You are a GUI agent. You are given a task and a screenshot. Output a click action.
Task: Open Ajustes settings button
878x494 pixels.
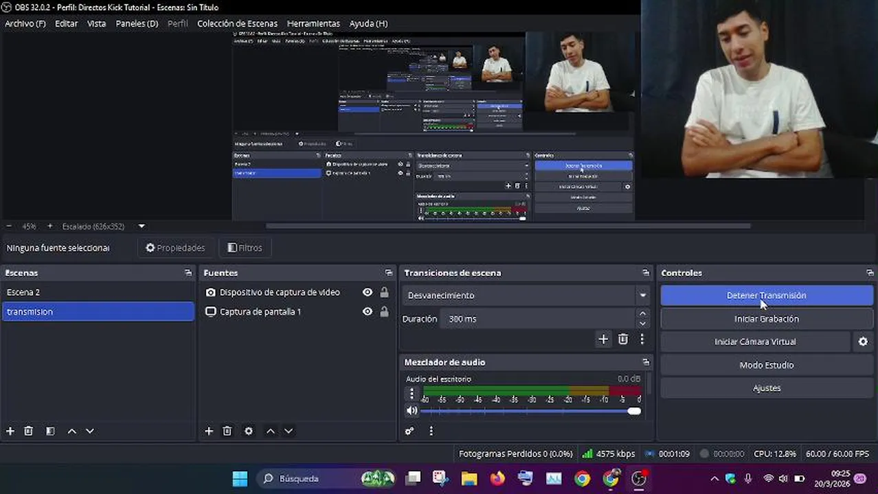click(x=767, y=388)
